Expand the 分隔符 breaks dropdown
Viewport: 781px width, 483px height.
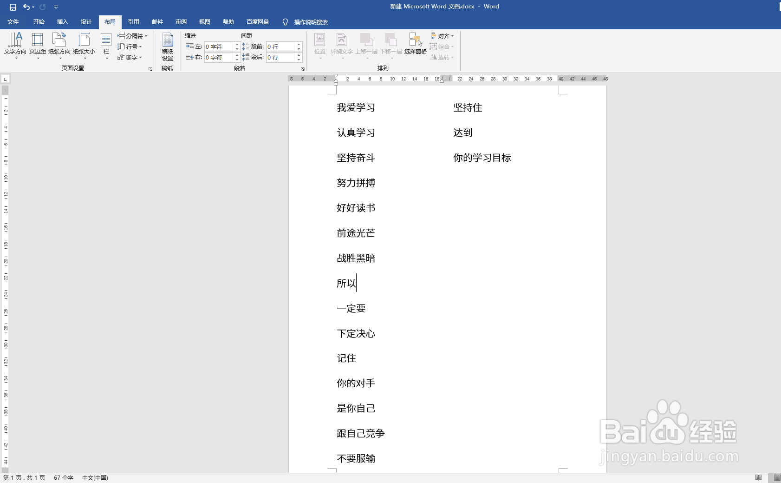tap(132, 36)
